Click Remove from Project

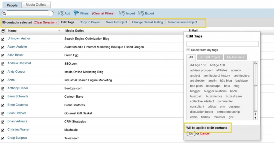tap(182, 22)
